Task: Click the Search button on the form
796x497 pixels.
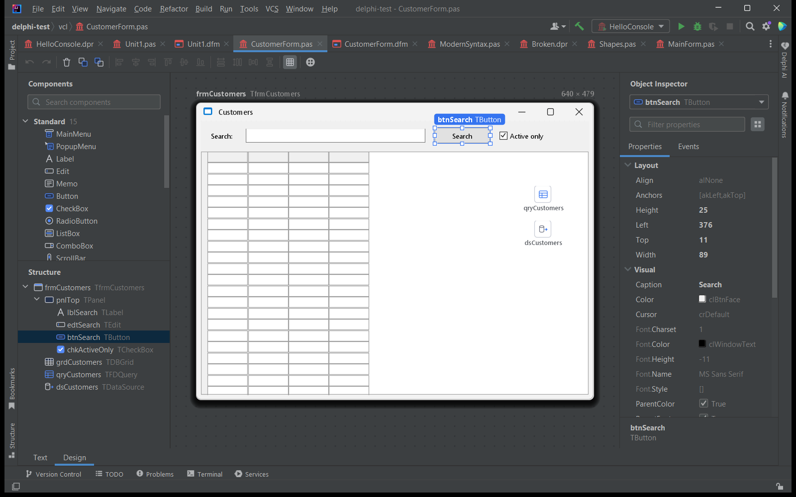Action: pos(462,136)
